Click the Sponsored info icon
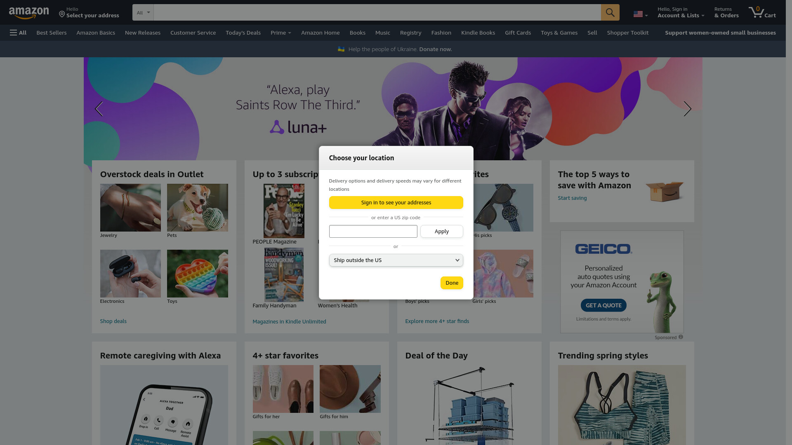Image resolution: width=792 pixels, height=445 pixels. pyautogui.click(x=681, y=337)
